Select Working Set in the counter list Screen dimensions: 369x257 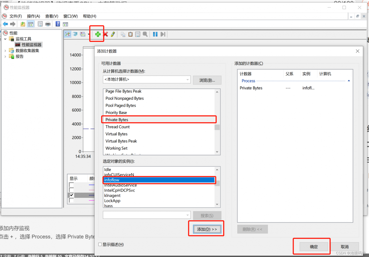[159, 148]
